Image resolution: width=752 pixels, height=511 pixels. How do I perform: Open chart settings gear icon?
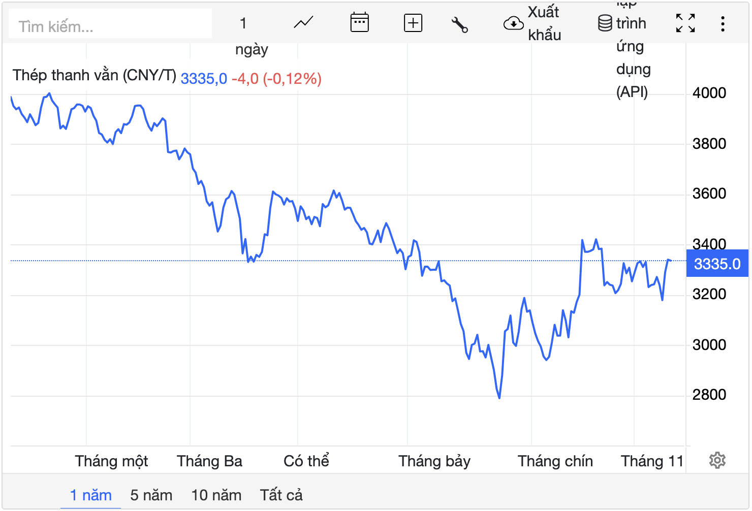[717, 461]
